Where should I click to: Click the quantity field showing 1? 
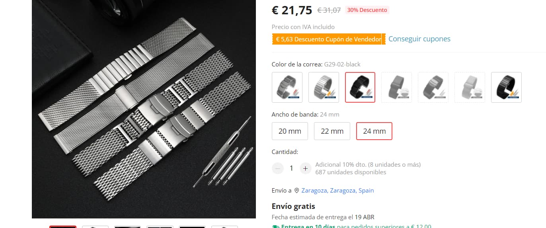point(291,168)
